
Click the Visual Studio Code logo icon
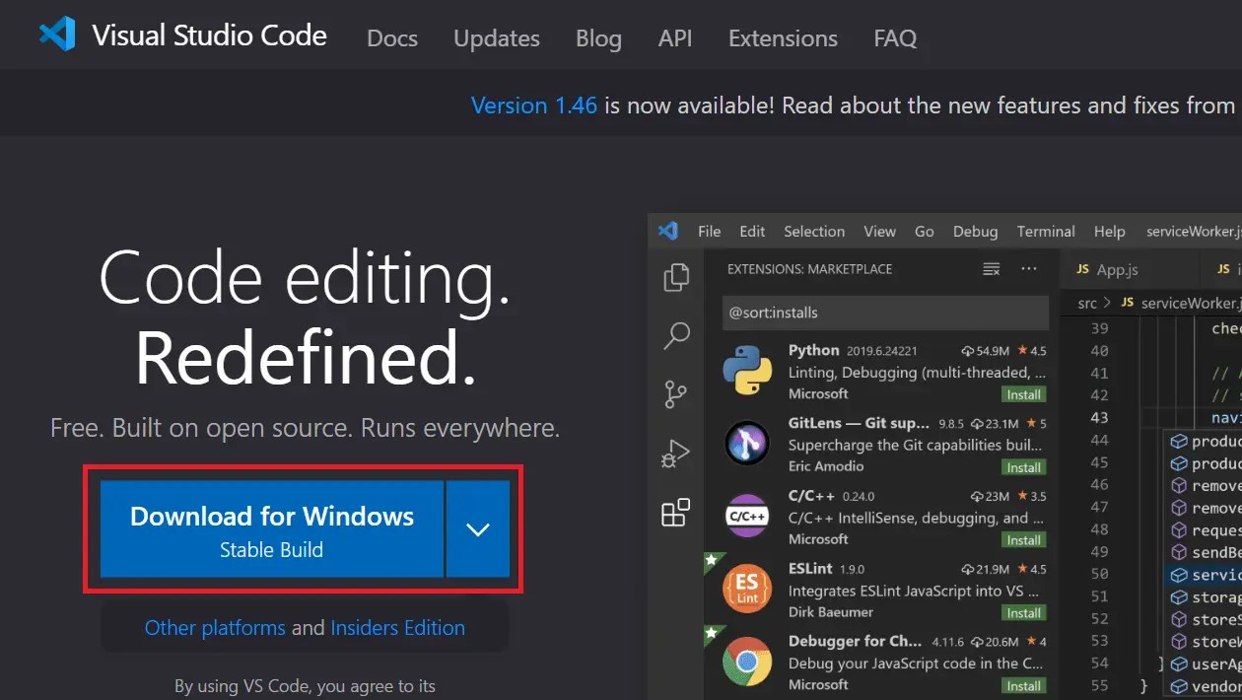tap(57, 35)
